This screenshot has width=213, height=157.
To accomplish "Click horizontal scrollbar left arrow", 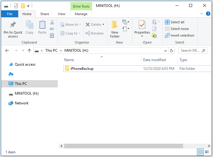I will [61, 146].
